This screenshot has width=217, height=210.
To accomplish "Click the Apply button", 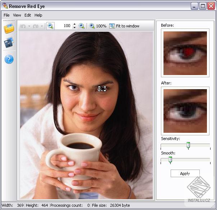I will click(x=185, y=174).
